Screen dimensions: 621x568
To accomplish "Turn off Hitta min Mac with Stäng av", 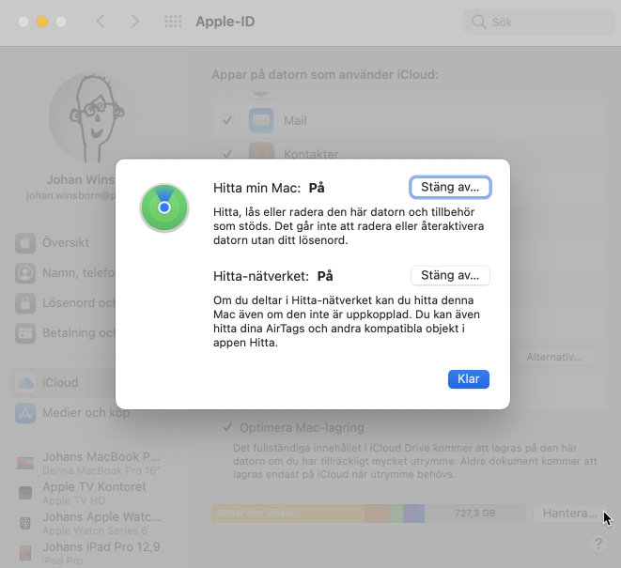I will point(450,187).
